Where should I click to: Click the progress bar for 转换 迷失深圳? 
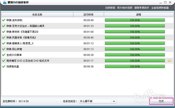tap(135, 20)
